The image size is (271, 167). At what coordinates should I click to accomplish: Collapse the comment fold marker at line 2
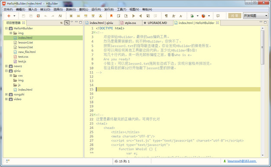[x=94, y=32]
